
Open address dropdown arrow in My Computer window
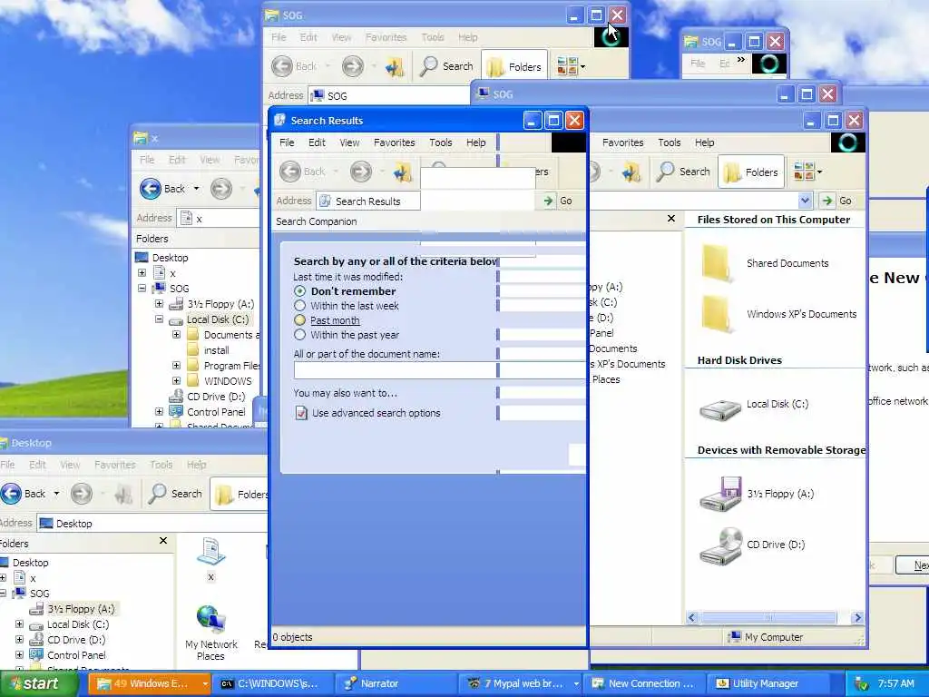(805, 201)
